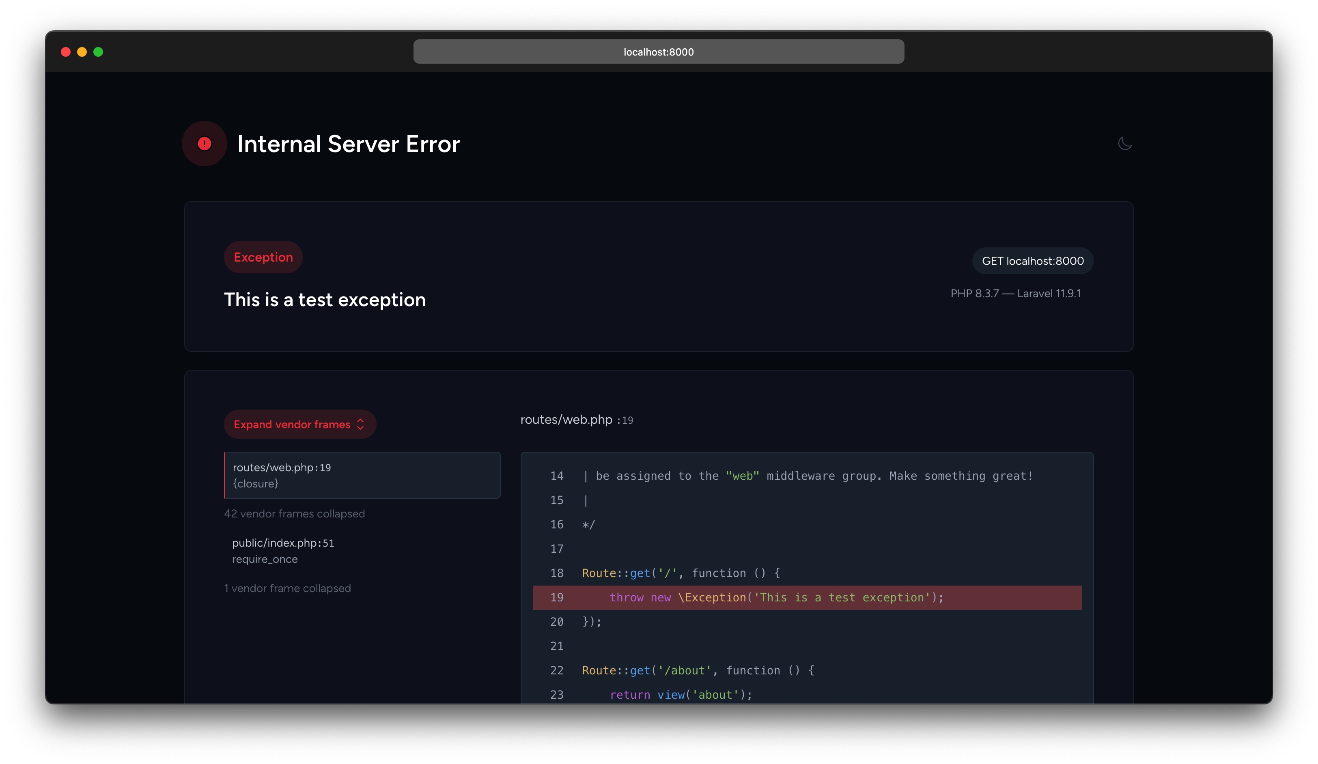Click the localhost:8000 address bar
The height and width of the screenshot is (764, 1318).
pos(659,52)
